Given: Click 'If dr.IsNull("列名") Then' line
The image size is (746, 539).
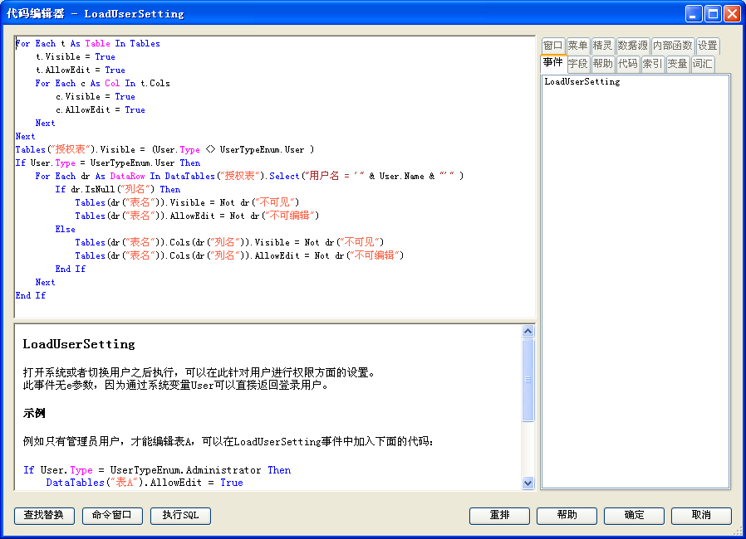Looking at the screenshot, I should (x=117, y=190).
